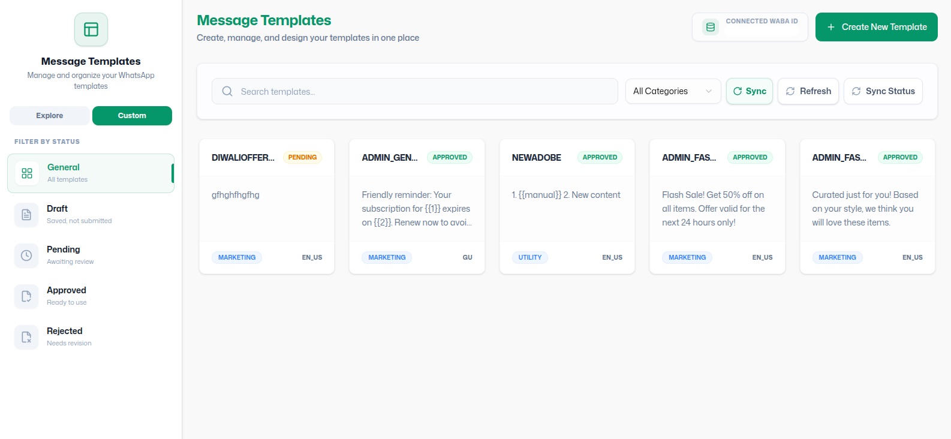This screenshot has height=439, width=951.
Task: Click the General grid icon
Action: point(27,173)
